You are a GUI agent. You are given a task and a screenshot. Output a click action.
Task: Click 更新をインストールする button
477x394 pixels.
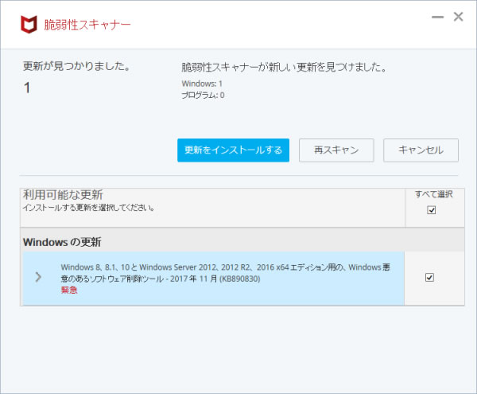tap(233, 150)
